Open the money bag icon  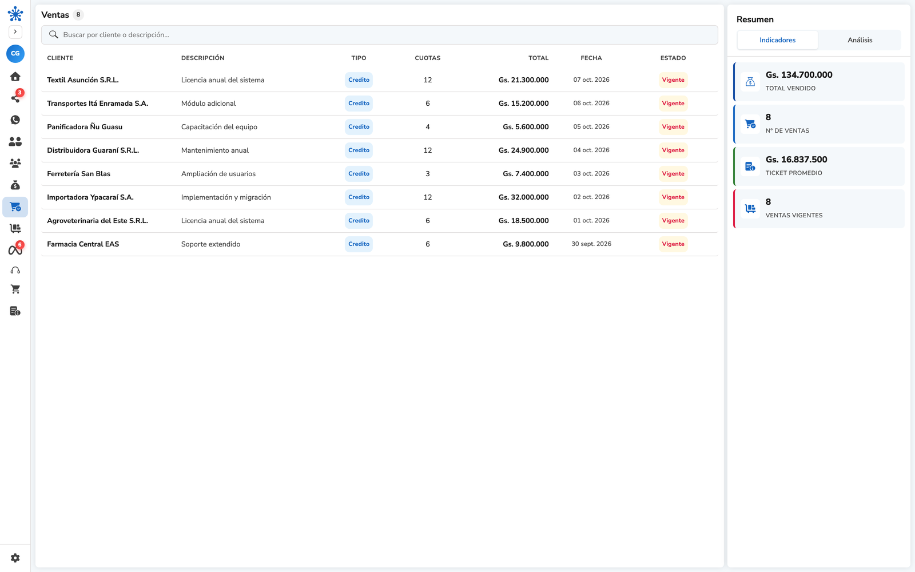15,185
